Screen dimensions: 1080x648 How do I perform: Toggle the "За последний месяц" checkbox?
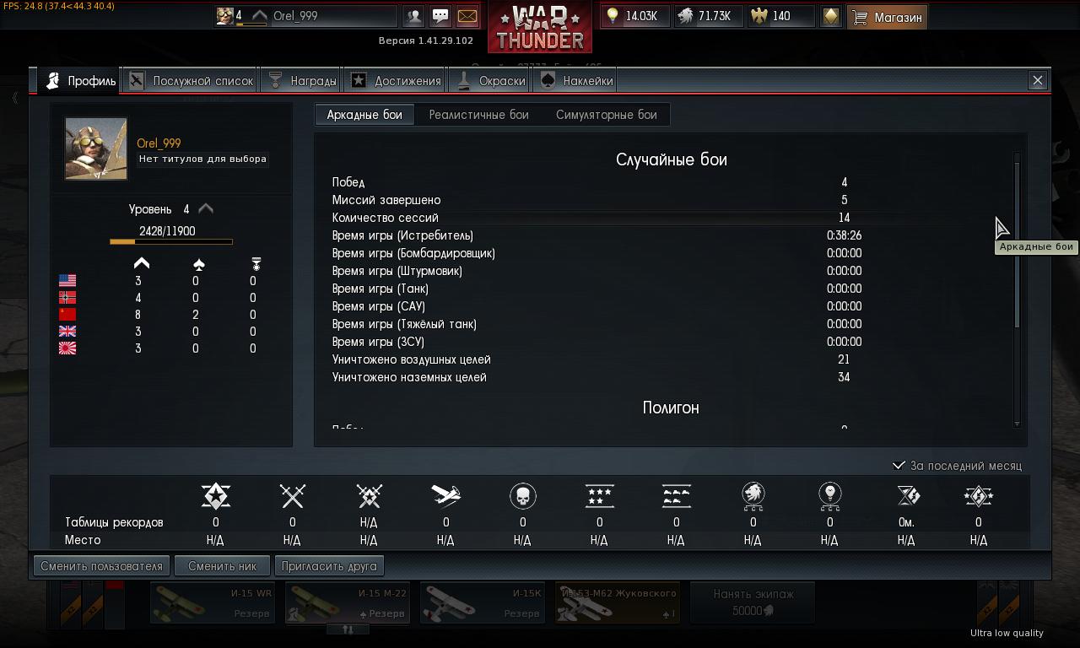click(899, 466)
